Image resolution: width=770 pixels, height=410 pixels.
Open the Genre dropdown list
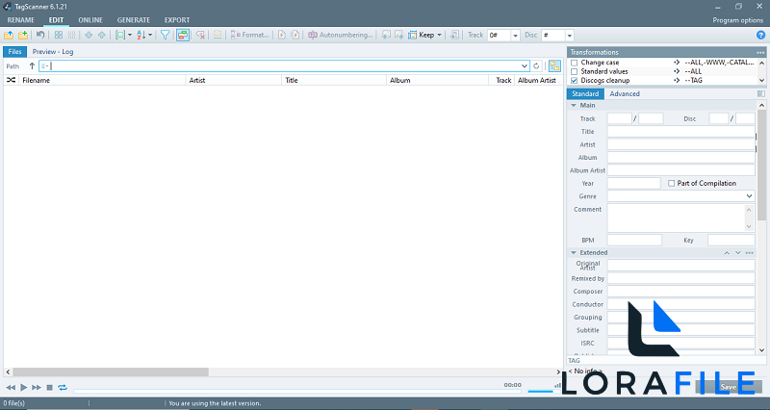click(x=750, y=196)
